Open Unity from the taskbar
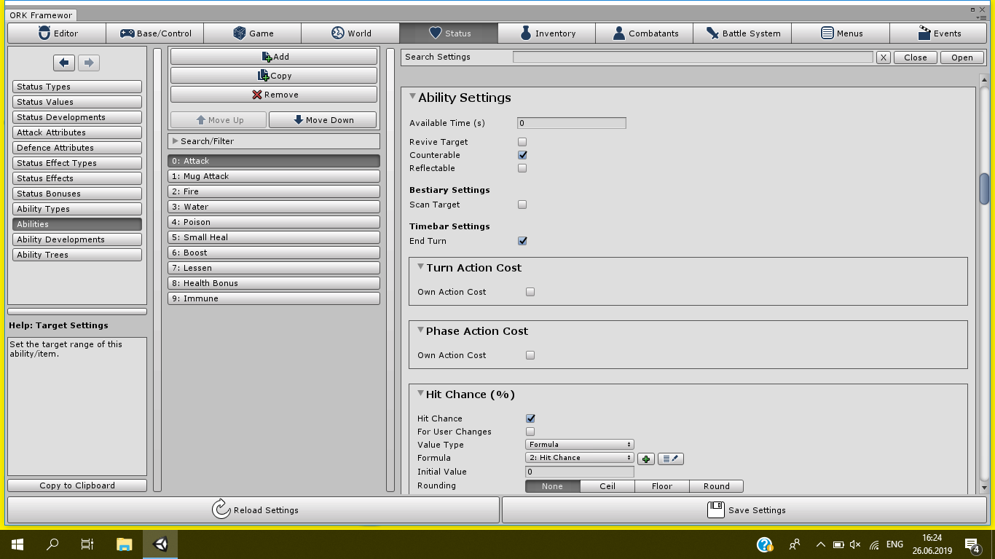The image size is (995, 559). click(x=160, y=544)
